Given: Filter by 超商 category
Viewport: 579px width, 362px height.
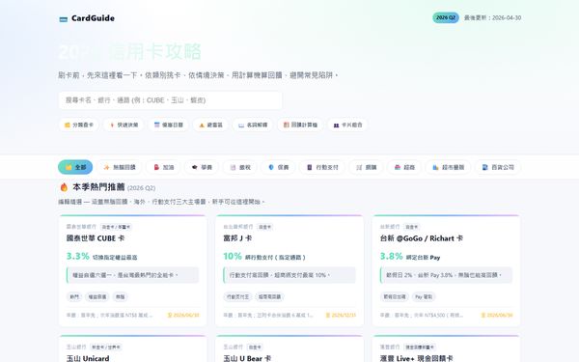Looking at the screenshot, I should 404,167.
